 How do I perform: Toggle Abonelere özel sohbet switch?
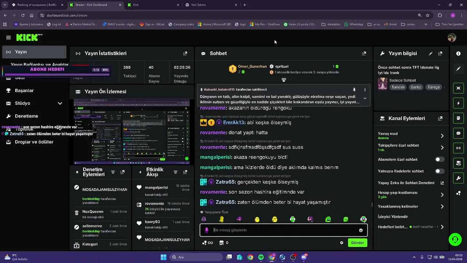coord(440,159)
